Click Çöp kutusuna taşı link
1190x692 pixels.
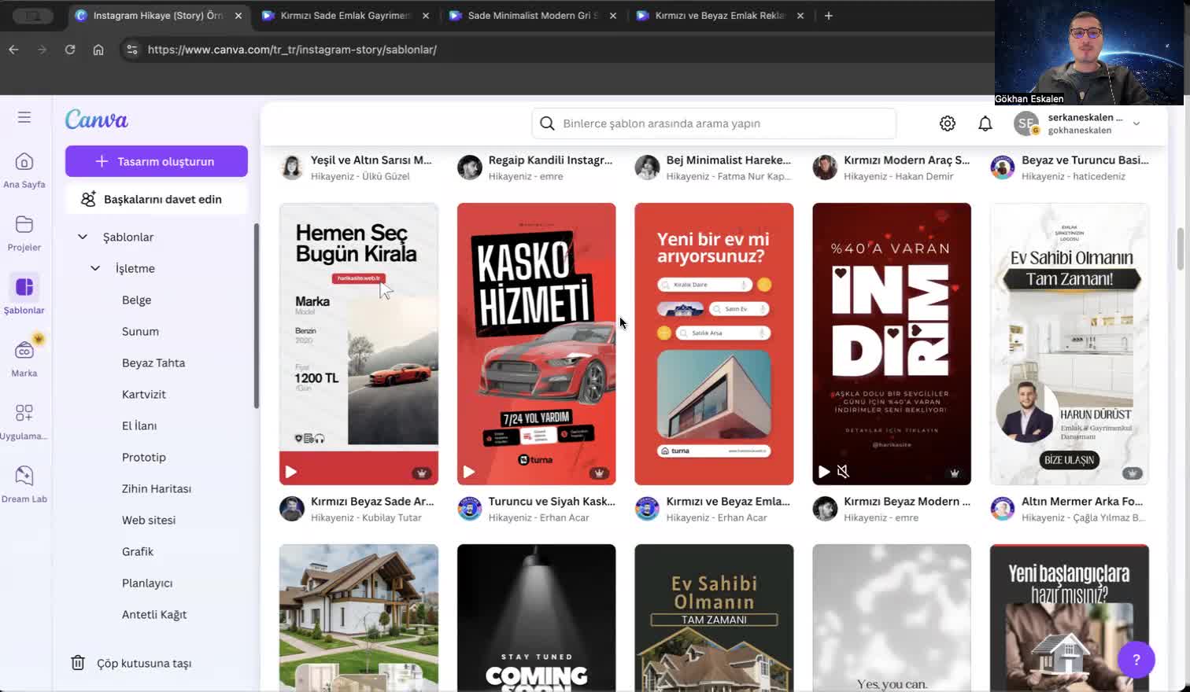pyautogui.click(x=144, y=663)
